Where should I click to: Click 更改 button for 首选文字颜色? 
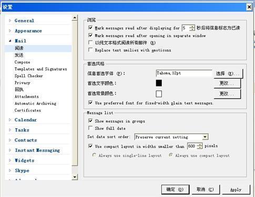227,84
